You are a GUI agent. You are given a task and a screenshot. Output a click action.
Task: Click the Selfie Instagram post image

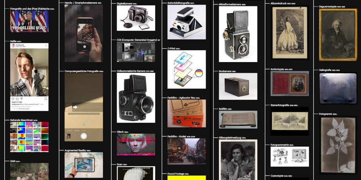pyautogui.click(x=29, y=72)
